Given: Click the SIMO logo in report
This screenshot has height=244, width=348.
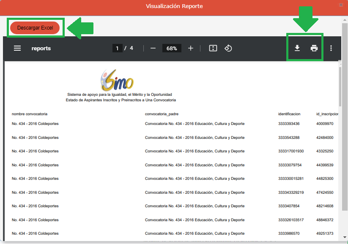Looking at the screenshot, I should (x=117, y=80).
